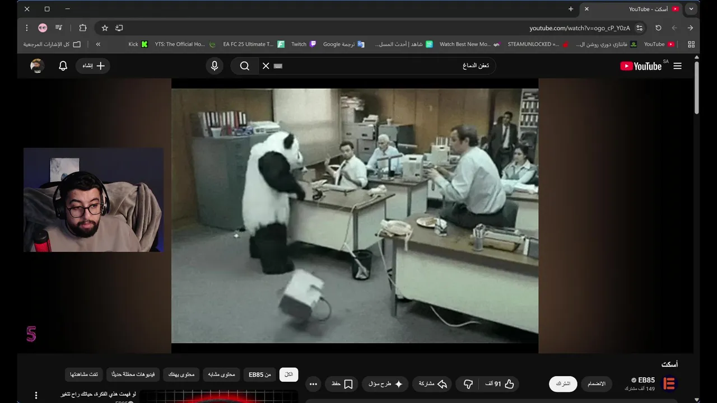This screenshot has height=403, width=717.
Task: Reload the page
Action: (x=658, y=28)
